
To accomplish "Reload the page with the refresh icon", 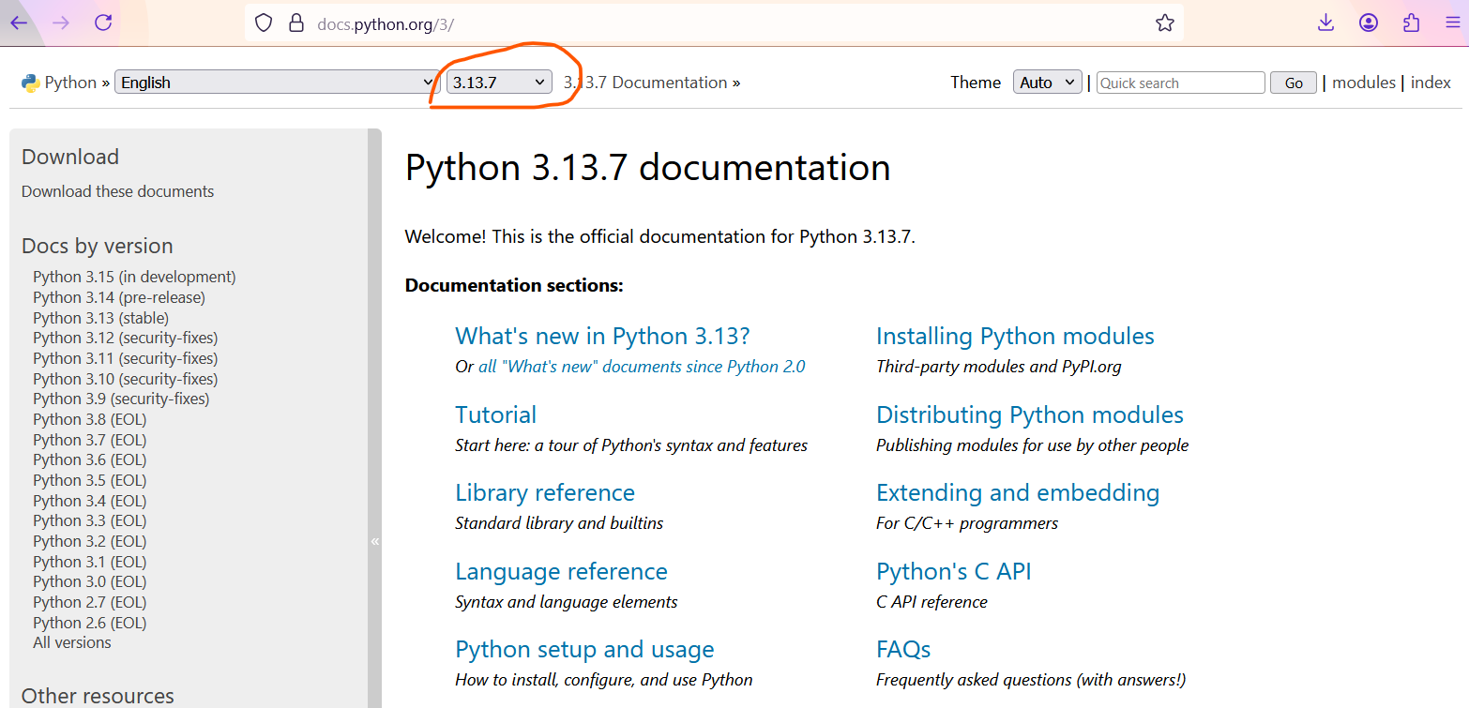I will 103,23.
